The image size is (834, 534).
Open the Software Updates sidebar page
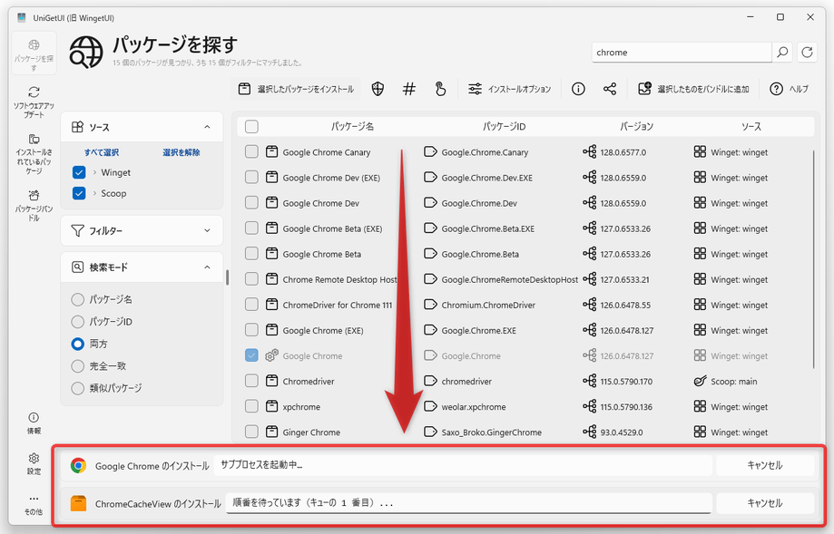tap(34, 102)
